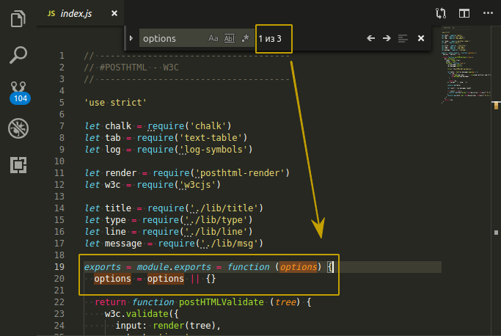This screenshot has width=501, height=336.
Task: Click highlighted options parameter on line 19
Action: (299, 267)
